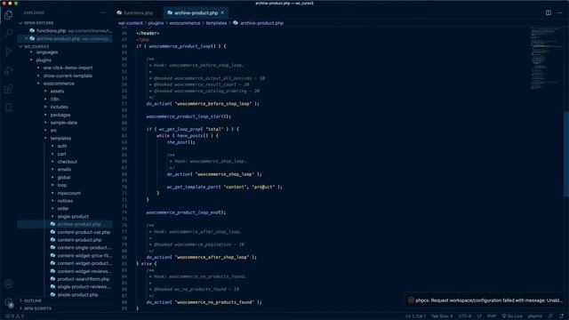Image resolution: width=569 pixels, height=320 pixels.
Task: Click line with wc_get_template_part code
Action: [224, 187]
